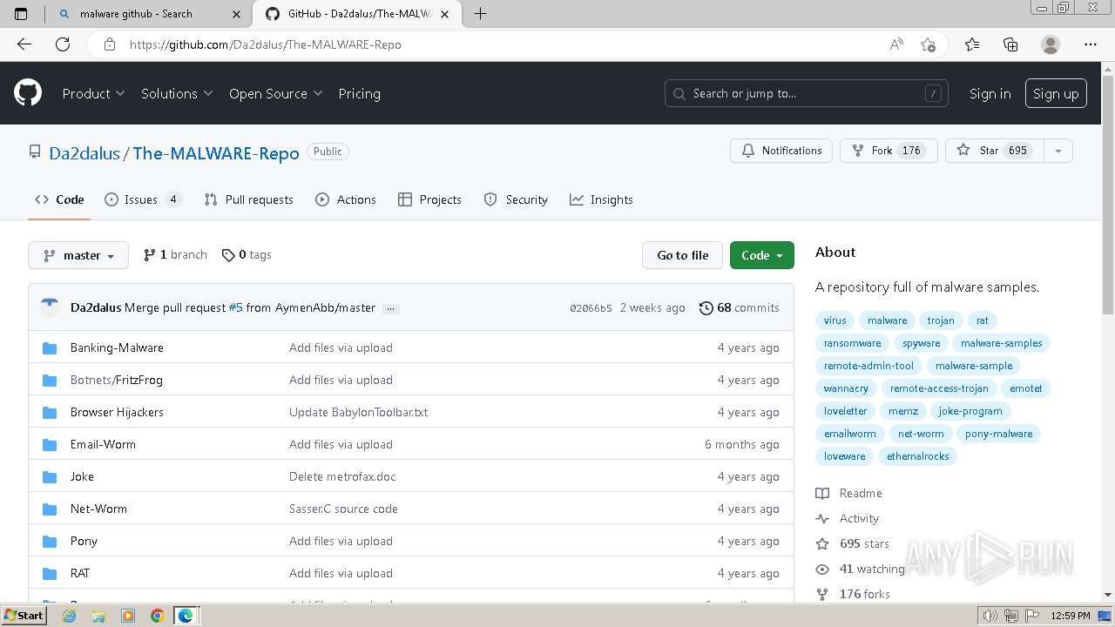Open the Insights tab
This screenshot has height=627, width=1115.
601,199
